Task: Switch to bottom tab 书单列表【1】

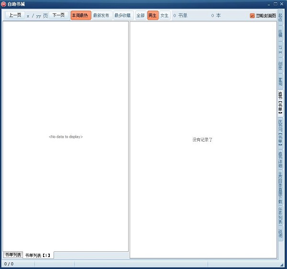Action: point(38,255)
